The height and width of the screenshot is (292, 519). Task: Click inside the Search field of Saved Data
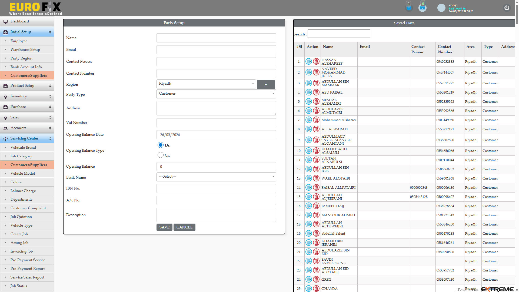338,34
